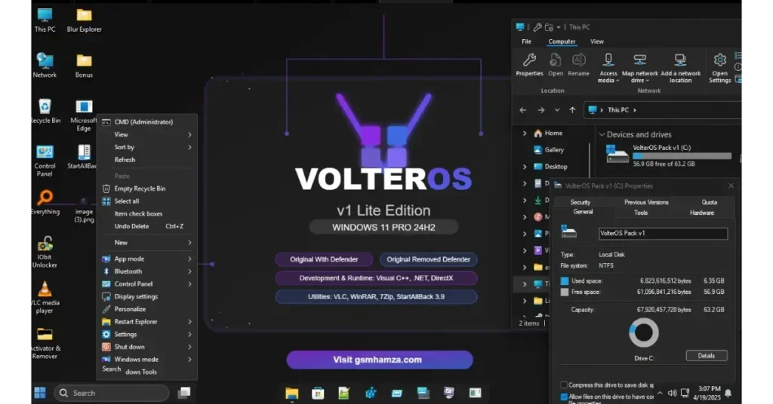Select CMD (Administrator) from context menu
773x404 pixels.
click(x=147, y=122)
